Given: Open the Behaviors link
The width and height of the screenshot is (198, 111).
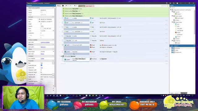Looking at the screenshot, I should [43, 47].
